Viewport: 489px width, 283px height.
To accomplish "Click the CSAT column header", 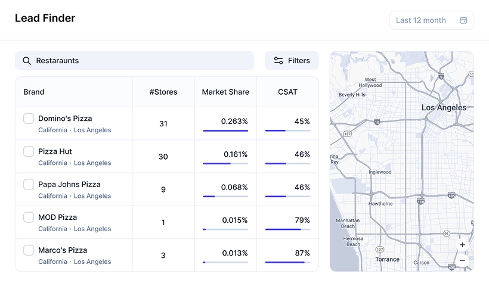I will pos(287,92).
